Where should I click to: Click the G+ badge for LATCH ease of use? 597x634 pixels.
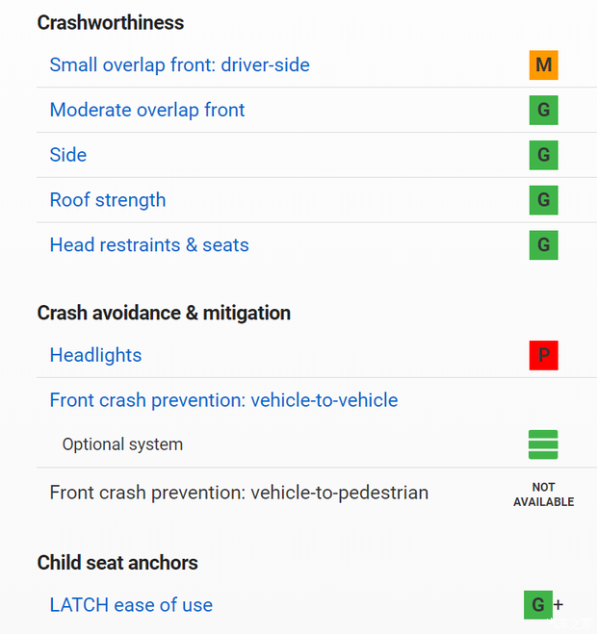coord(541,605)
